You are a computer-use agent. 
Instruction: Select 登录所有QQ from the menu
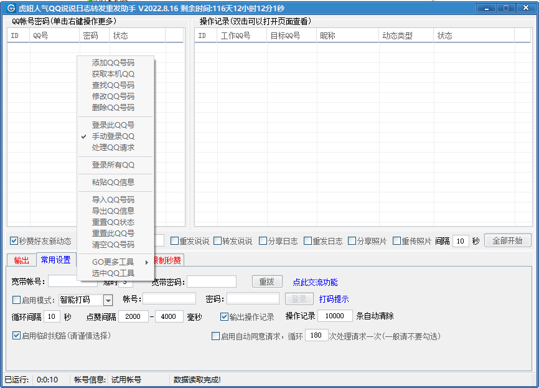pos(116,165)
